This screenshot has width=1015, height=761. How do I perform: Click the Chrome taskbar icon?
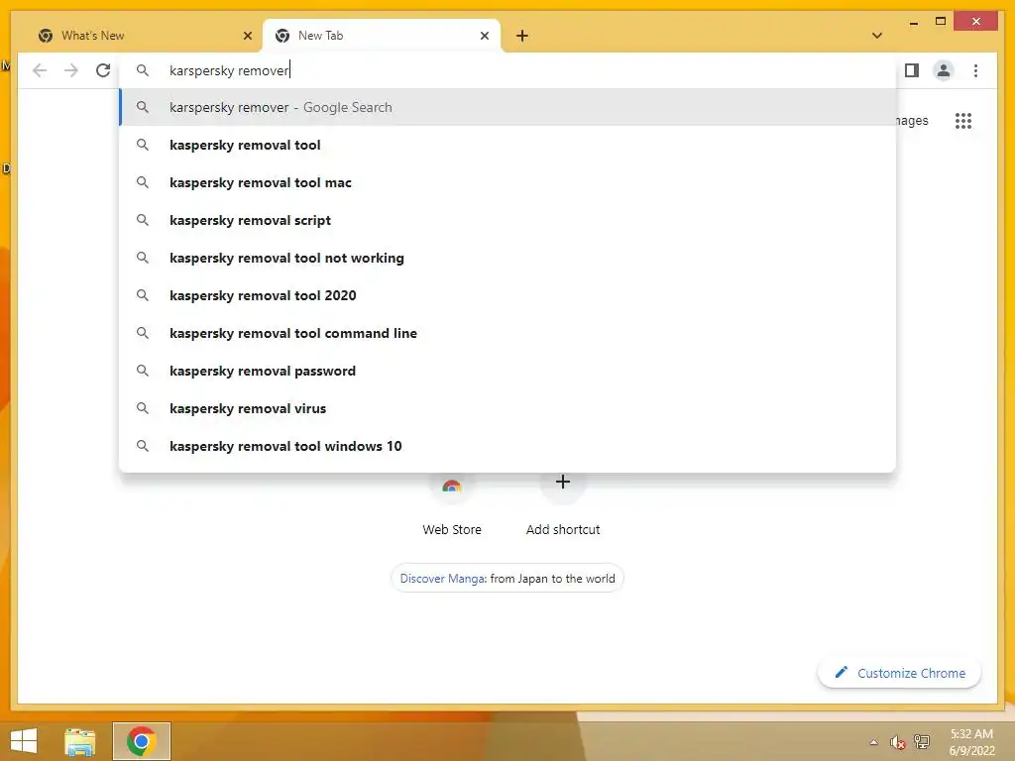click(x=141, y=741)
